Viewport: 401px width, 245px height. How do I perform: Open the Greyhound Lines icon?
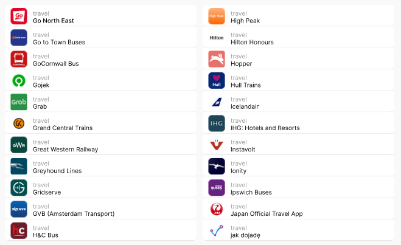[19, 167]
